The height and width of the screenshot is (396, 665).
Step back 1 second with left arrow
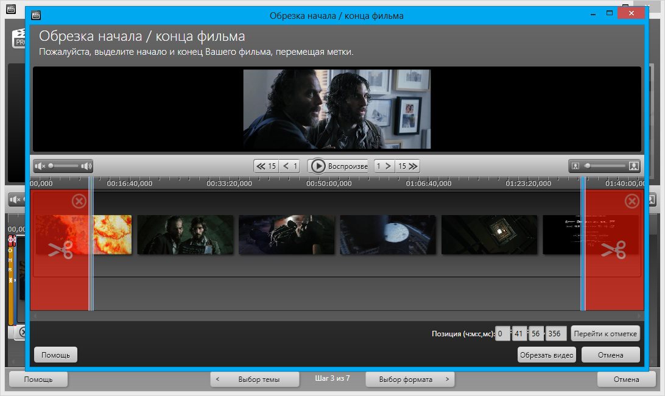(x=290, y=166)
